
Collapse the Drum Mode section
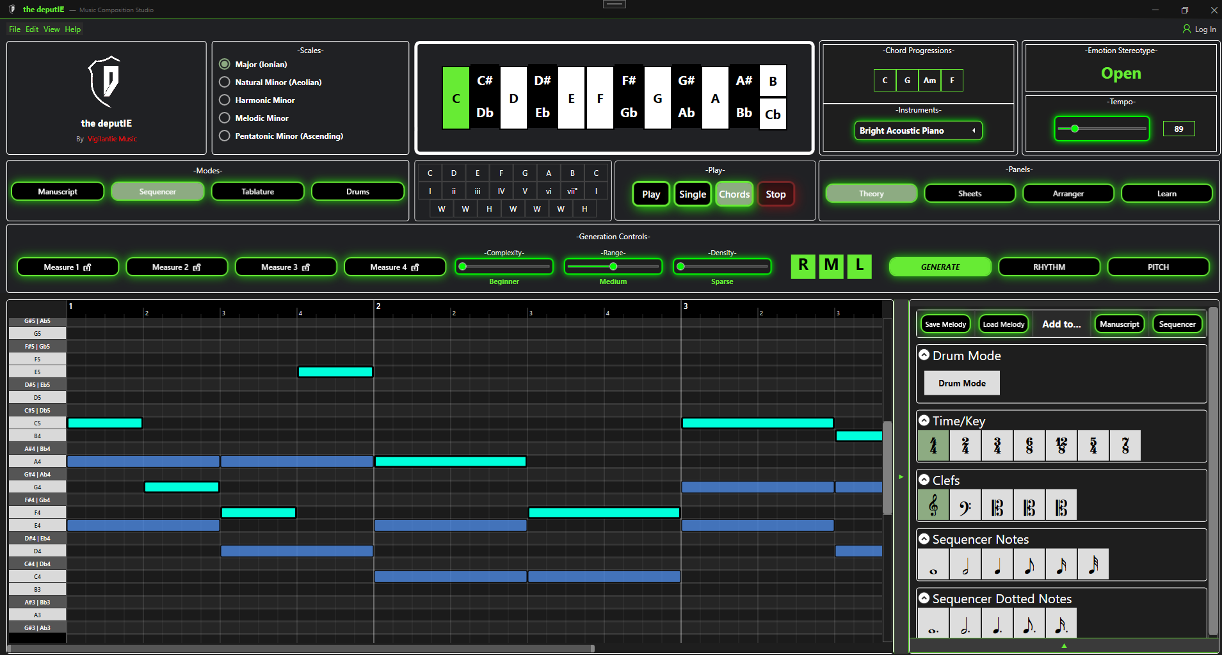click(924, 355)
